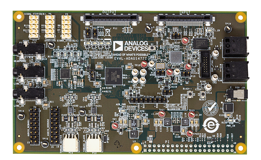Viewport: 261px width, 160px height.
Task: Click the OUTPUT connector at the top
Action: coord(111,20)
